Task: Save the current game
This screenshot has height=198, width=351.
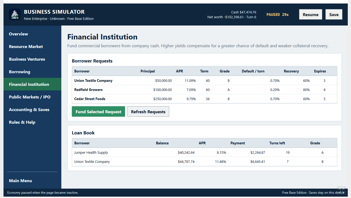Action: (x=334, y=14)
